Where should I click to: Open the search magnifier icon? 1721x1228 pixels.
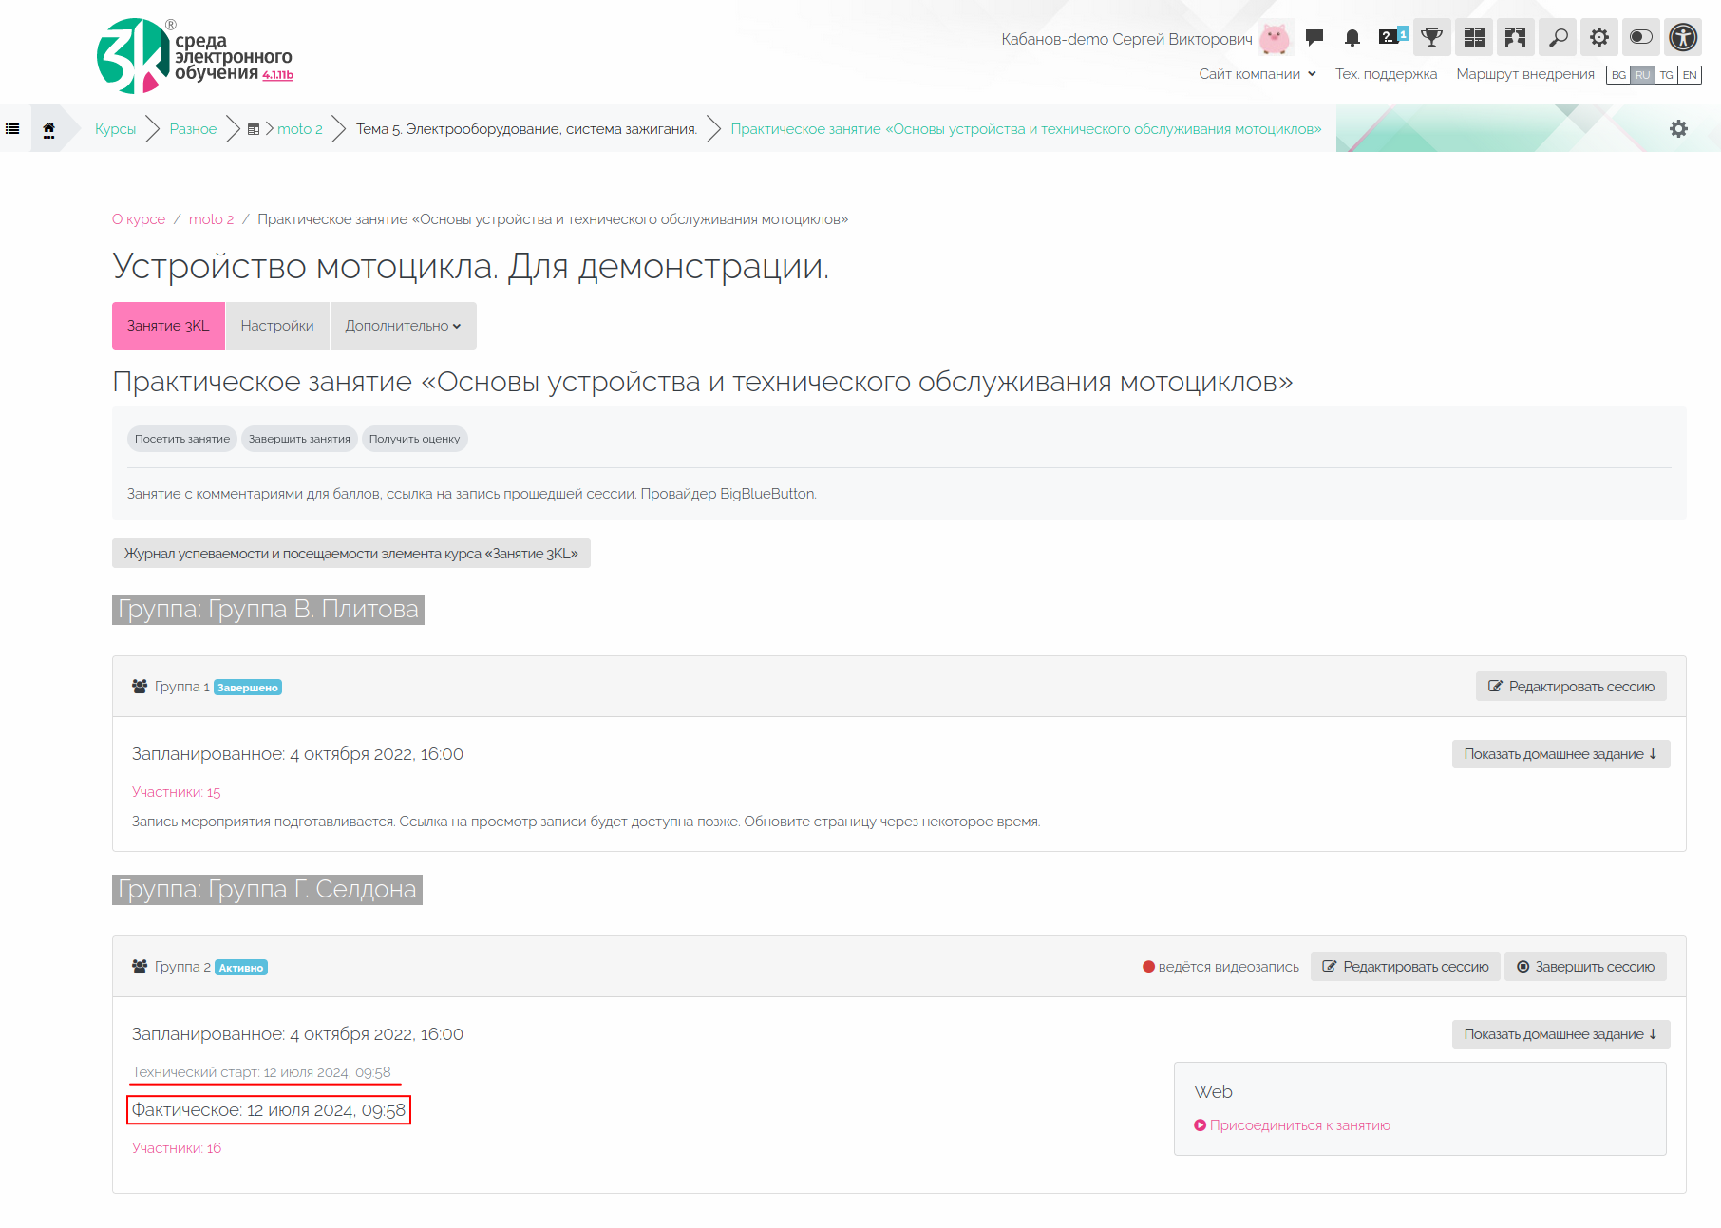(x=1558, y=38)
